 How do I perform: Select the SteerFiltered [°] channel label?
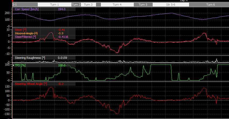click(25, 37)
